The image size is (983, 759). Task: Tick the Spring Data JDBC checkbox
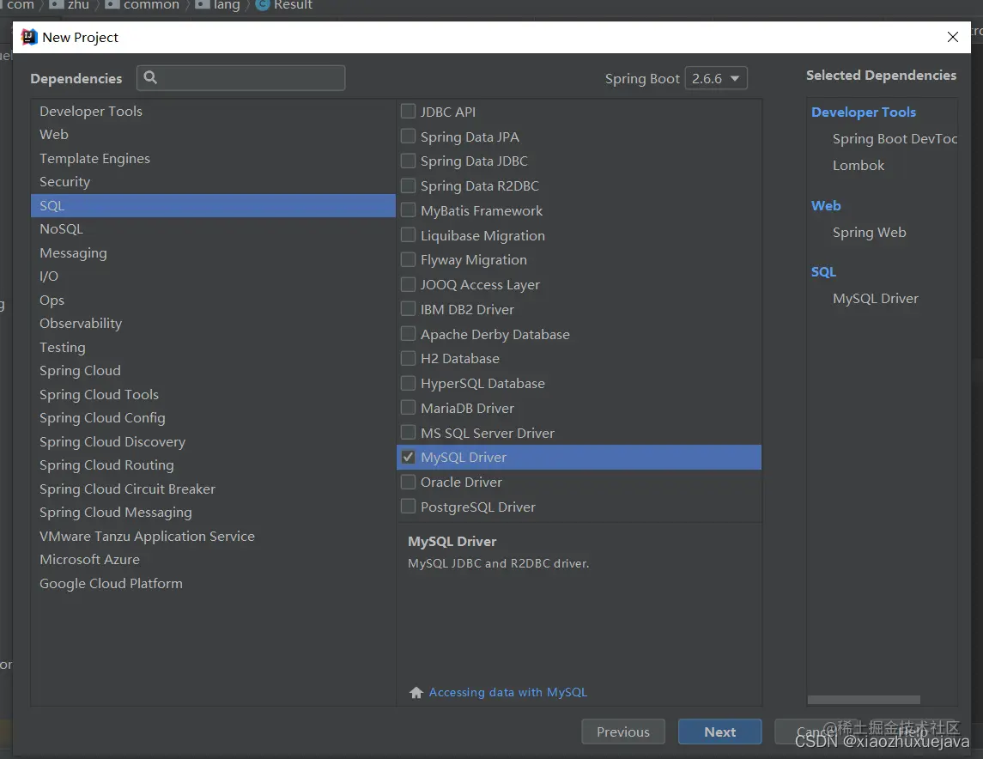408,161
